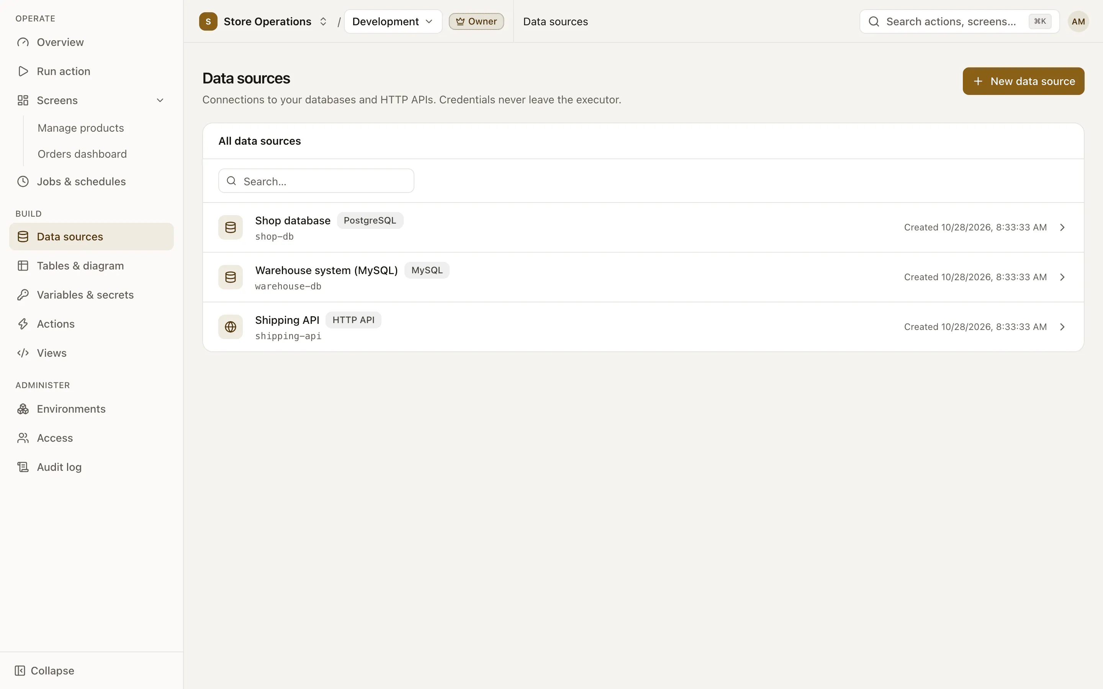Screen dimensions: 1103x689
Task: Click the Views code icon
Action: click(23, 353)
